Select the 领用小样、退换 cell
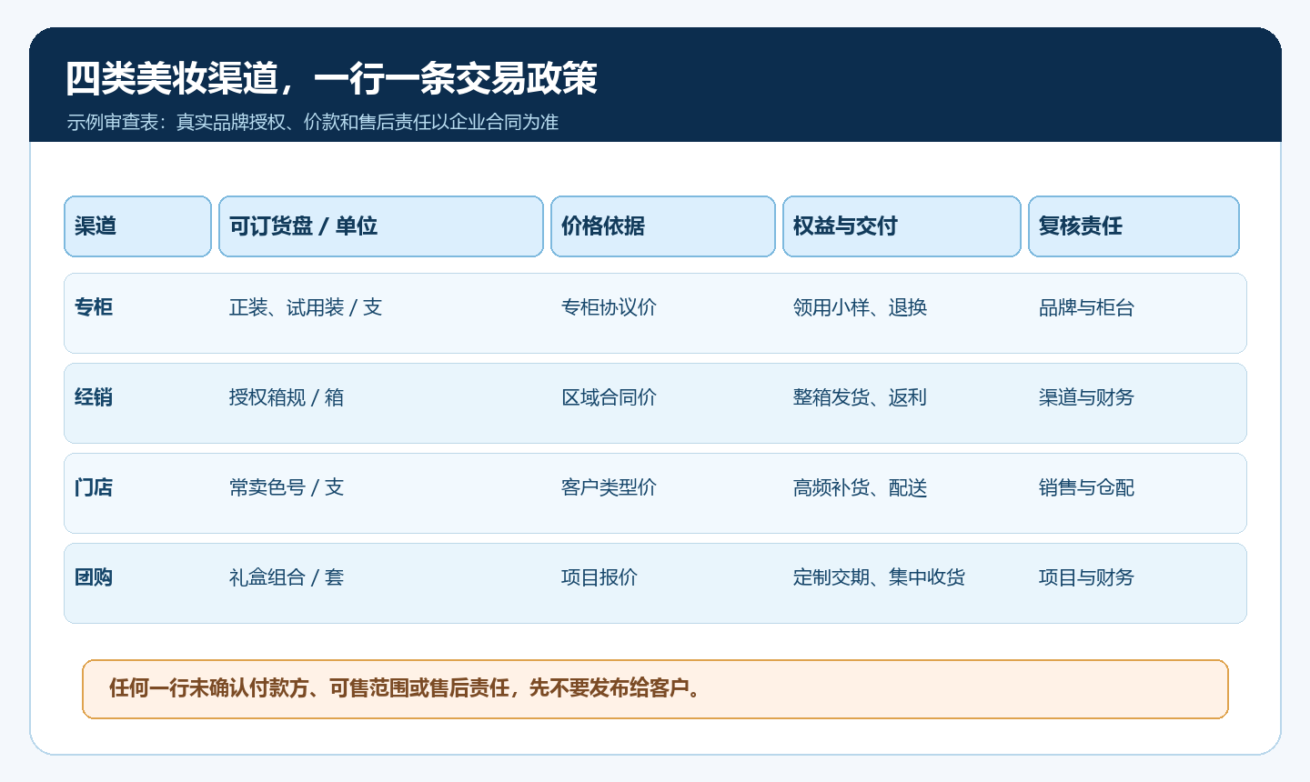 pos(860,307)
